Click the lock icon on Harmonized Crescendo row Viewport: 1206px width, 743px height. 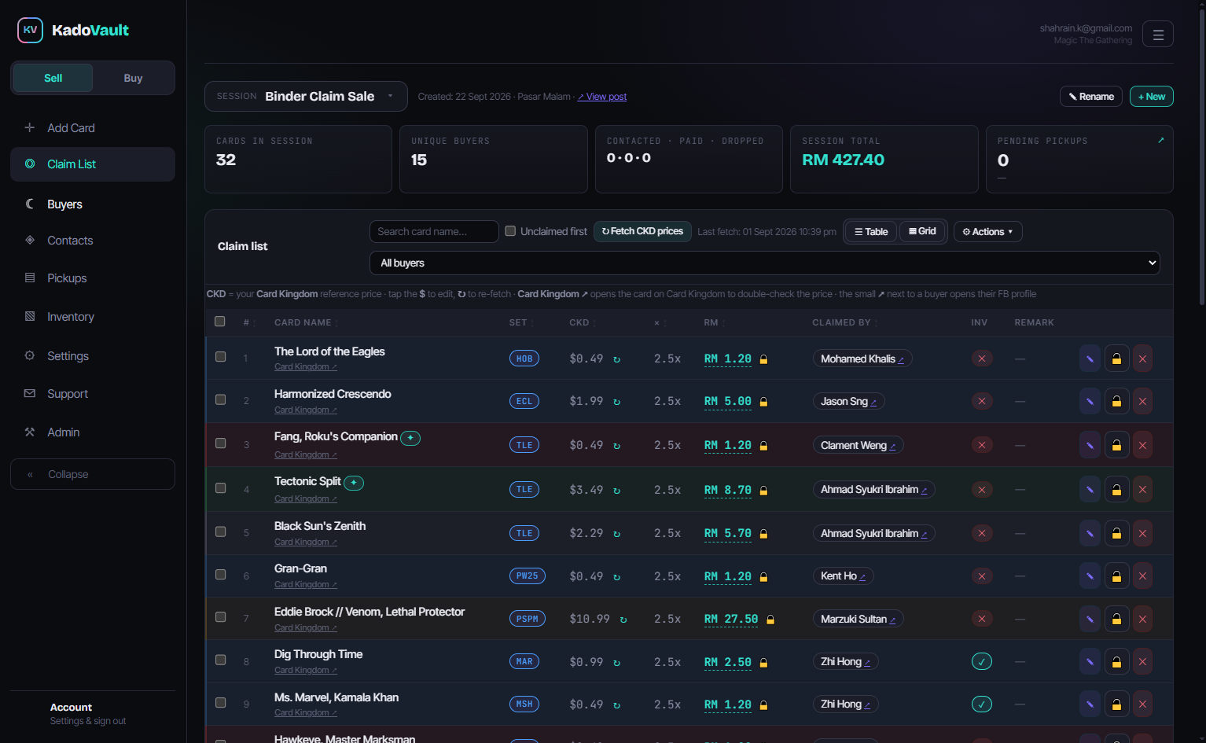[1116, 401]
